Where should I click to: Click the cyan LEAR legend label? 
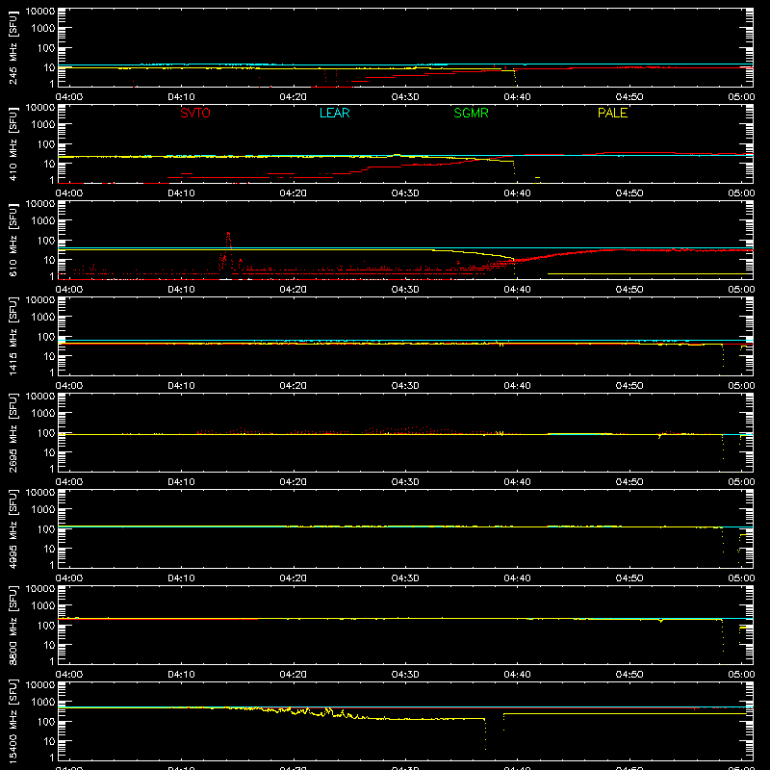[x=334, y=113]
